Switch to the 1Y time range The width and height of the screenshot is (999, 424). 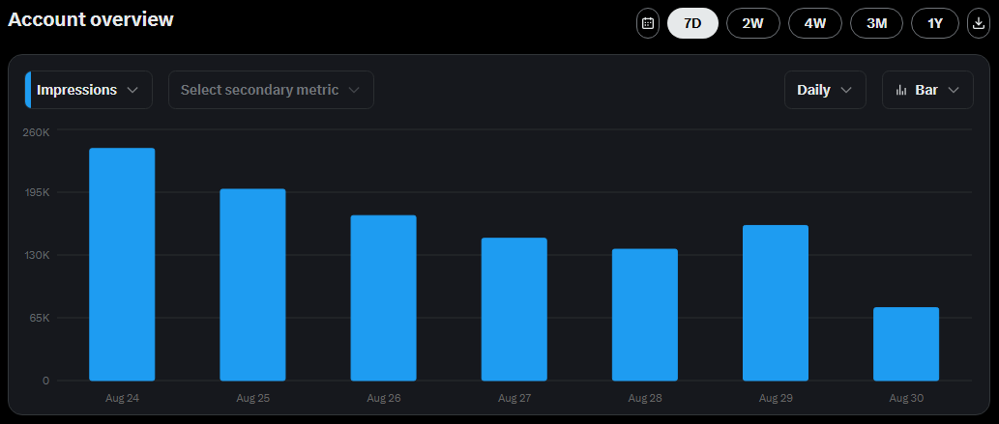pyautogui.click(x=934, y=23)
